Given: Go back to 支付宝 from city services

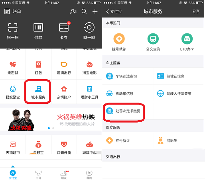Looking at the screenshot, I should [114, 12].
